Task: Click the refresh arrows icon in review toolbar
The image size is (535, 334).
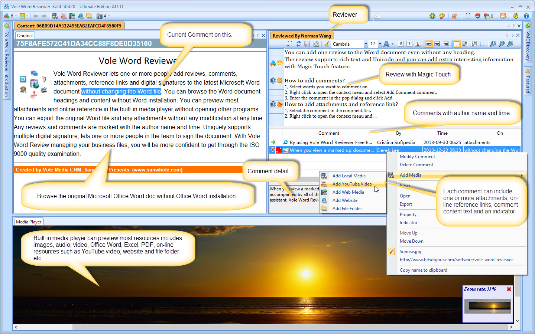Action: [298, 44]
